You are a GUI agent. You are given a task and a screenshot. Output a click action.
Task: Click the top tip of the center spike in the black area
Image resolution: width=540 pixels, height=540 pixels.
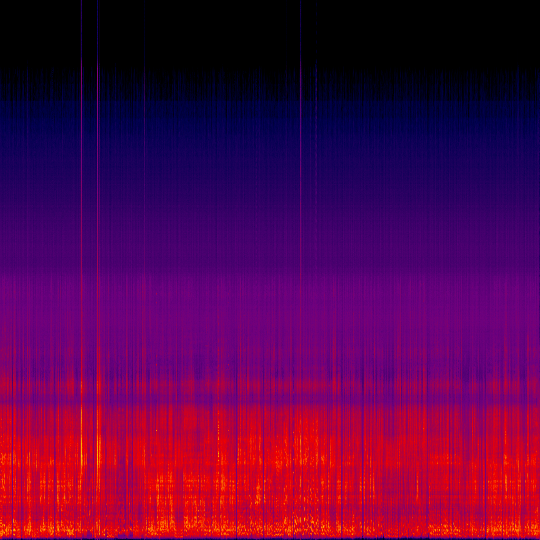[302, 3]
